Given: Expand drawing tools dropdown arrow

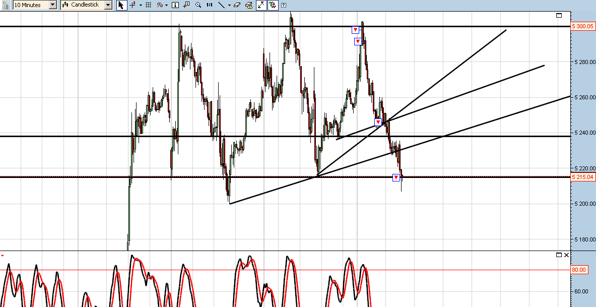Looking at the screenshot, I should [229, 6].
